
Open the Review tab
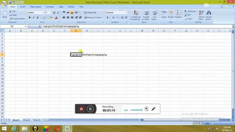click(71, 7)
